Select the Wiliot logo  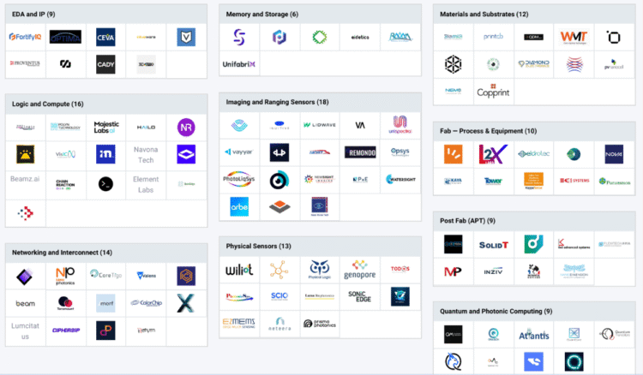[239, 270]
